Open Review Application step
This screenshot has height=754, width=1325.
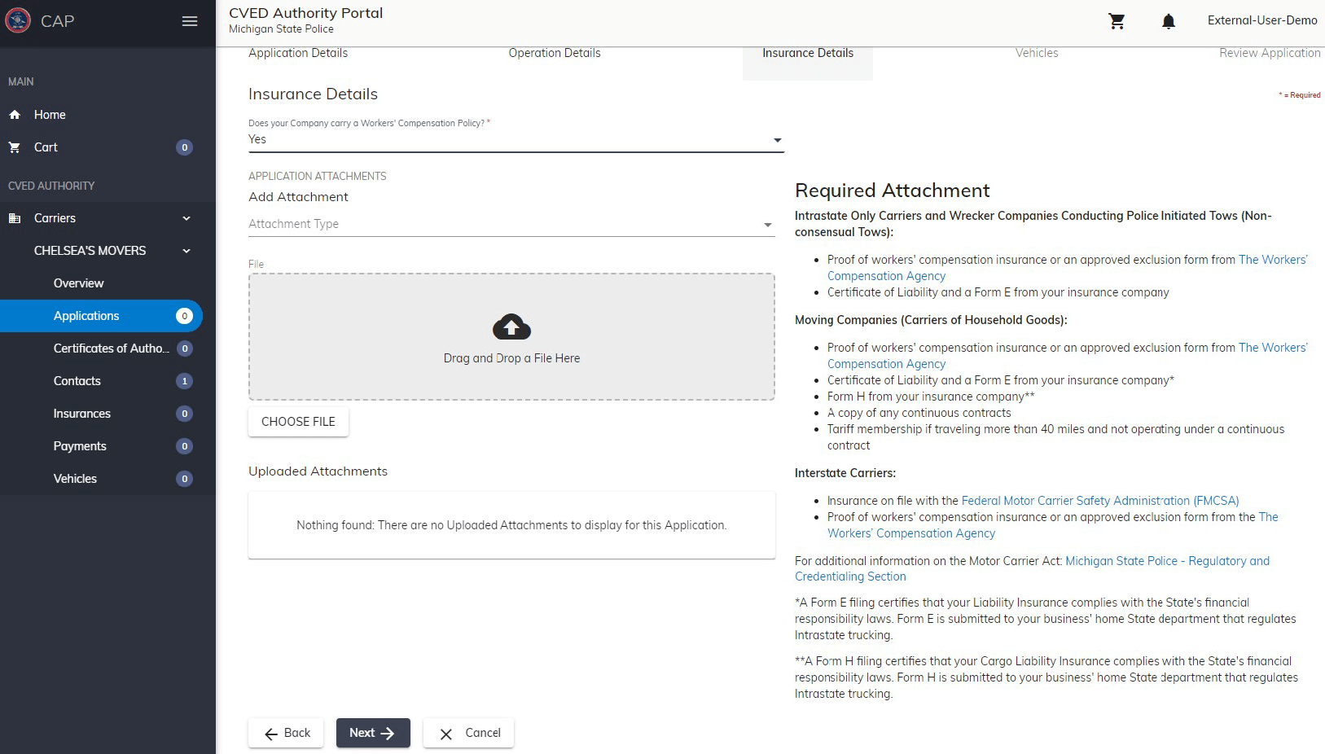pyautogui.click(x=1270, y=53)
